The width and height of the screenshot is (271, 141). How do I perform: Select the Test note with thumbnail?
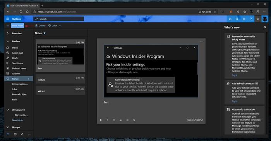[60, 56]
